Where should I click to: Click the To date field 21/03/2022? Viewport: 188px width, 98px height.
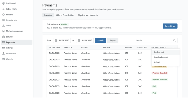click(85, 41)
